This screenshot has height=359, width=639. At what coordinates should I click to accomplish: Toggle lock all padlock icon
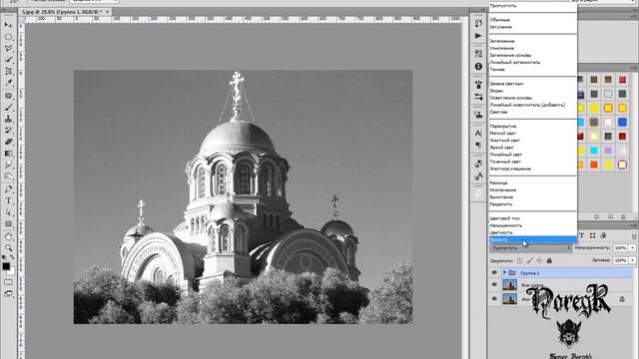[x=549, y=260]
